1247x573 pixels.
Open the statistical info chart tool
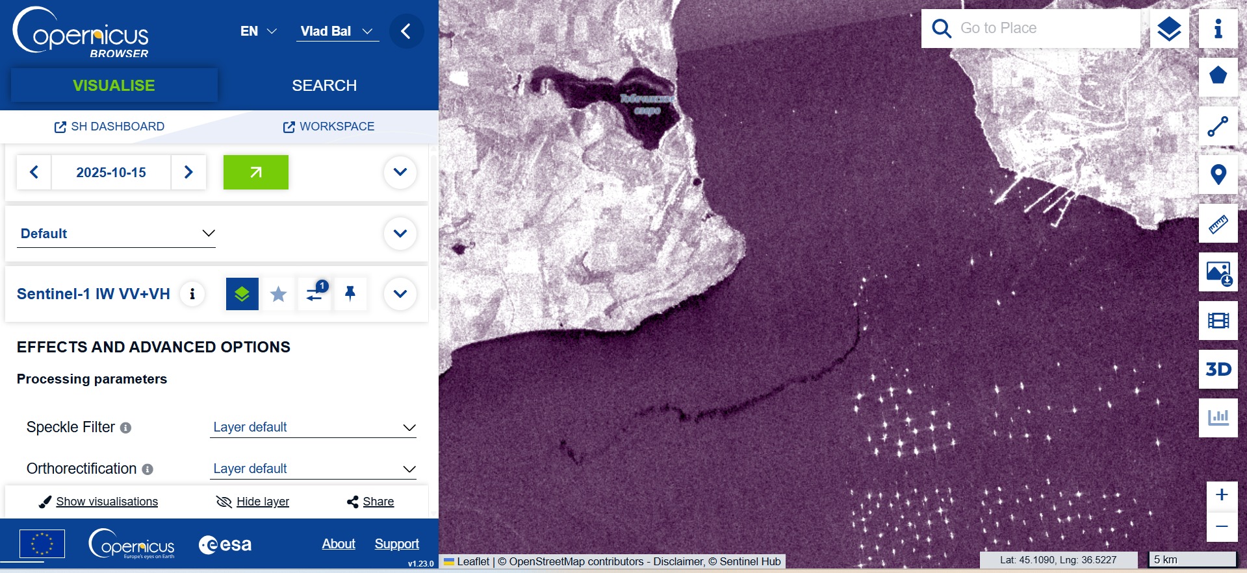pyautogui.click(x=1218, y=417)
